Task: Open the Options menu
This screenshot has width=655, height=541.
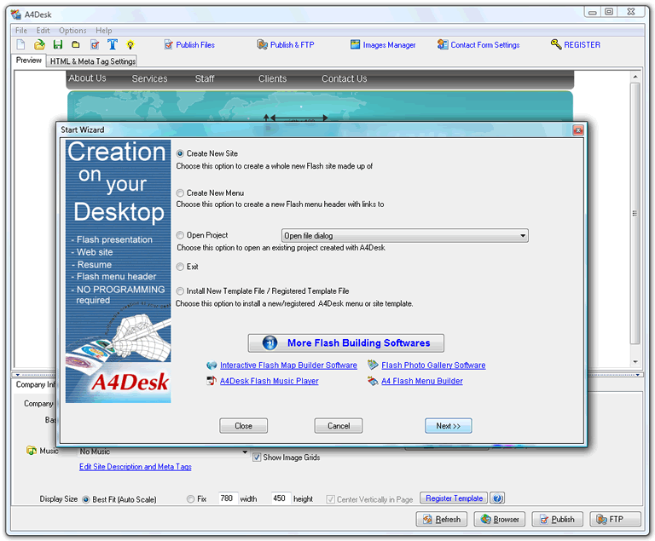Action: click(x=72, y=31)
